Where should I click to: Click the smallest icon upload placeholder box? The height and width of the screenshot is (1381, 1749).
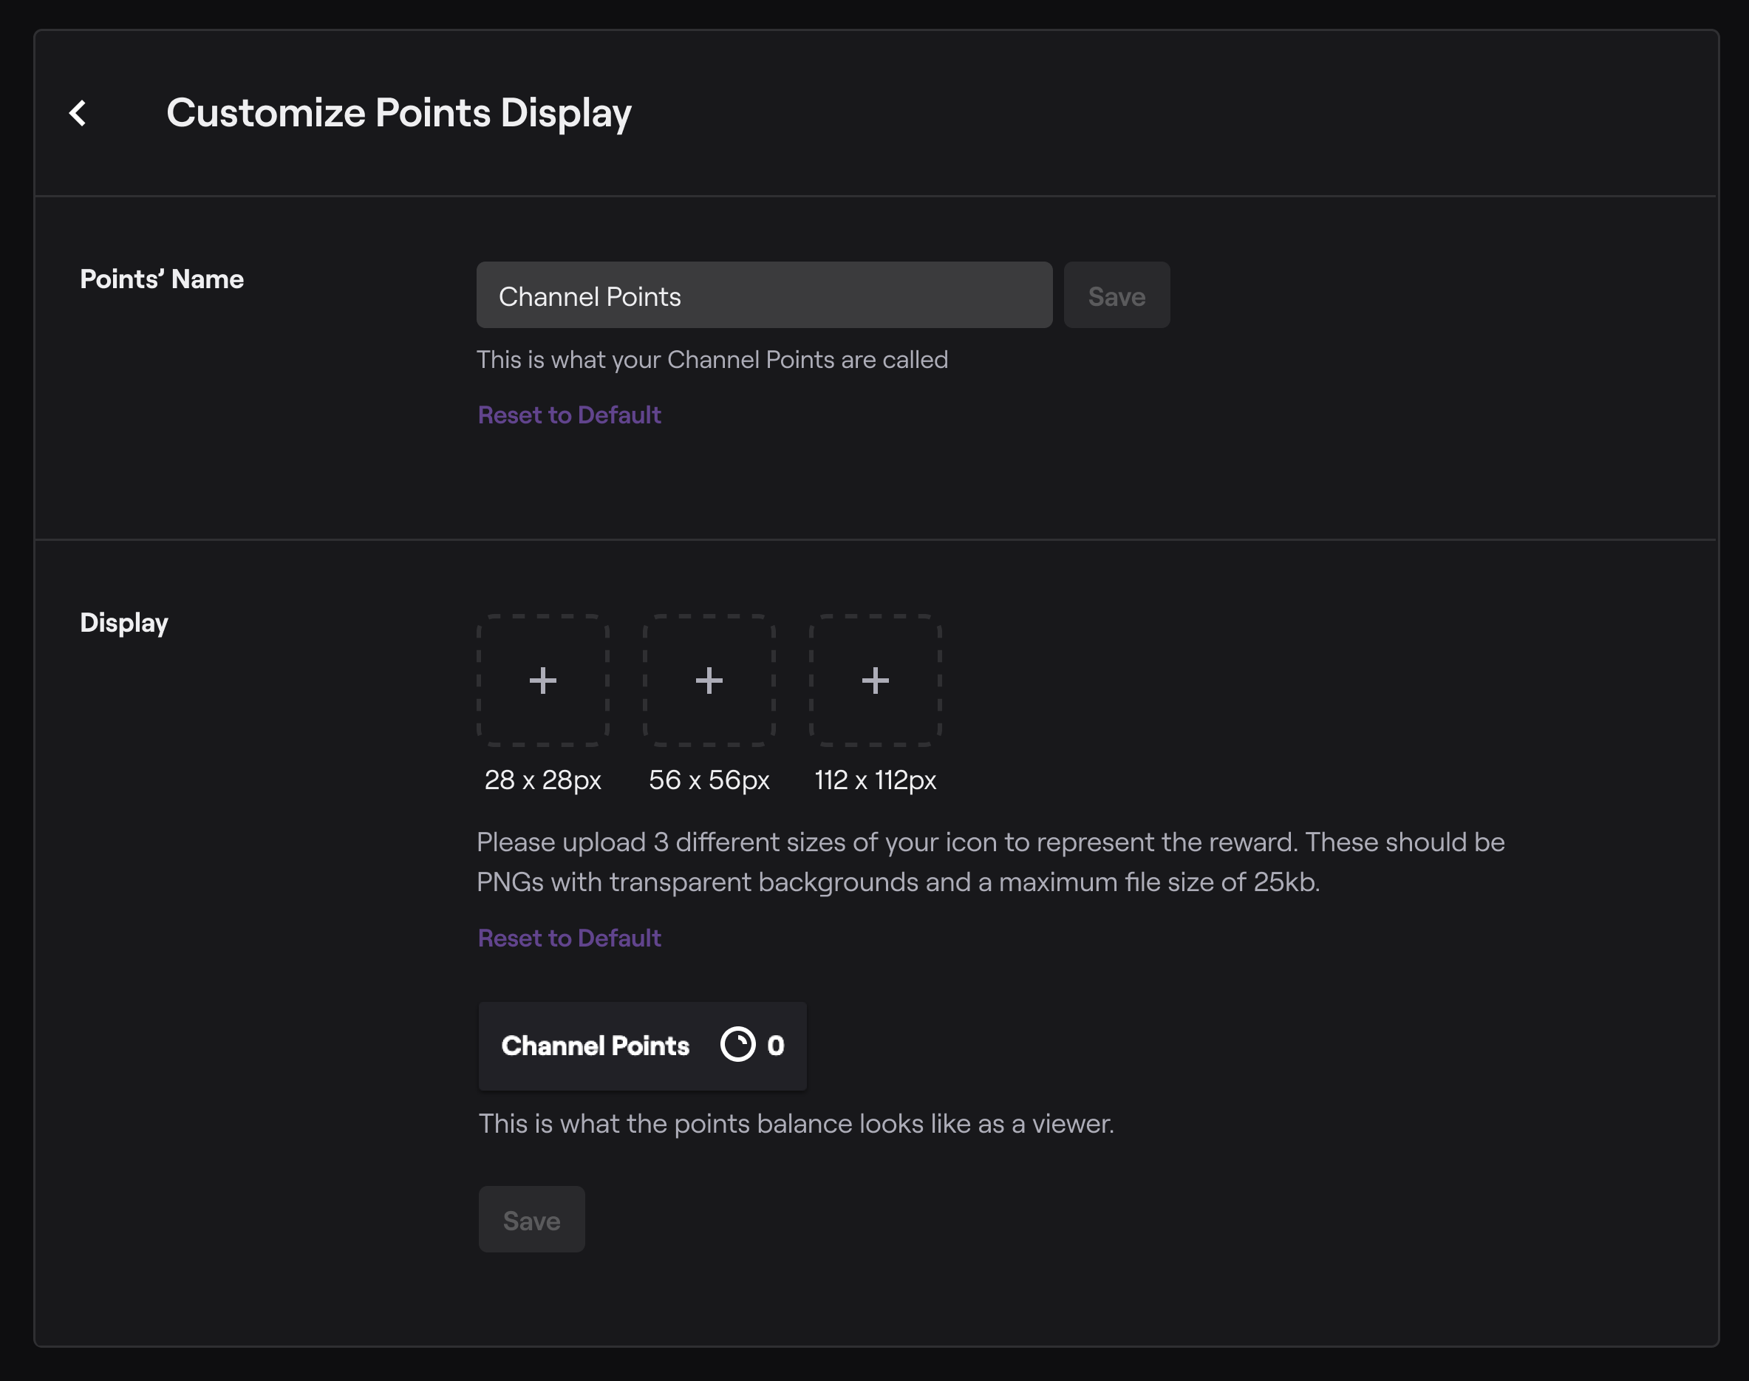542,681
